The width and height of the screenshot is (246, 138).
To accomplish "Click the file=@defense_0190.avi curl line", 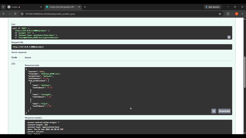I will tap(37, 37).
